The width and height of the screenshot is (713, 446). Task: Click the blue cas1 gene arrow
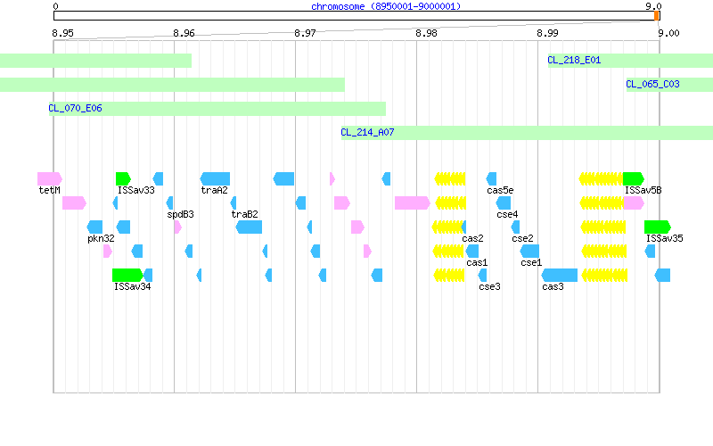coord(472,252)
